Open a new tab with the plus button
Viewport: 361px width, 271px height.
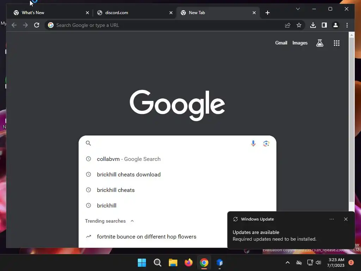(x=267, y=13)
